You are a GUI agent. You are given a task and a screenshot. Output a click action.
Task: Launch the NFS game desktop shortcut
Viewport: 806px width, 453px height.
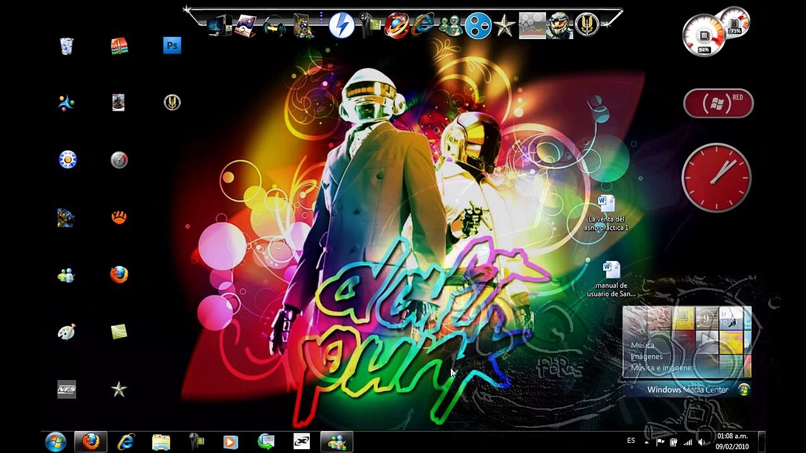[66, 389]
